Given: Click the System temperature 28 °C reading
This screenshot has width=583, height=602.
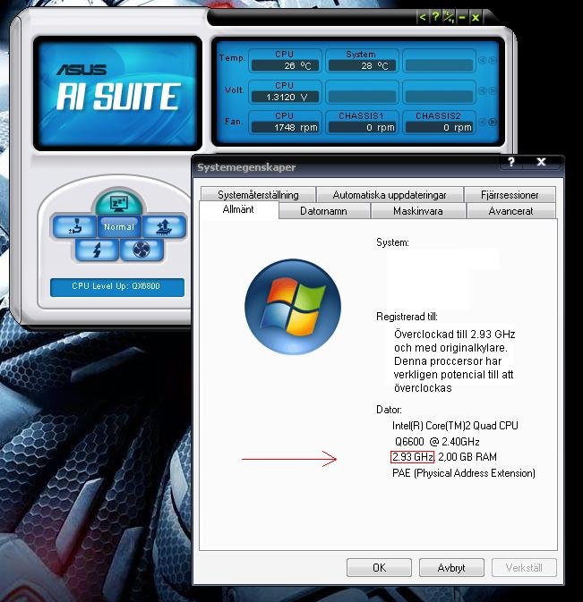Looking at the screenshot, I should click(x=362, y=65).
